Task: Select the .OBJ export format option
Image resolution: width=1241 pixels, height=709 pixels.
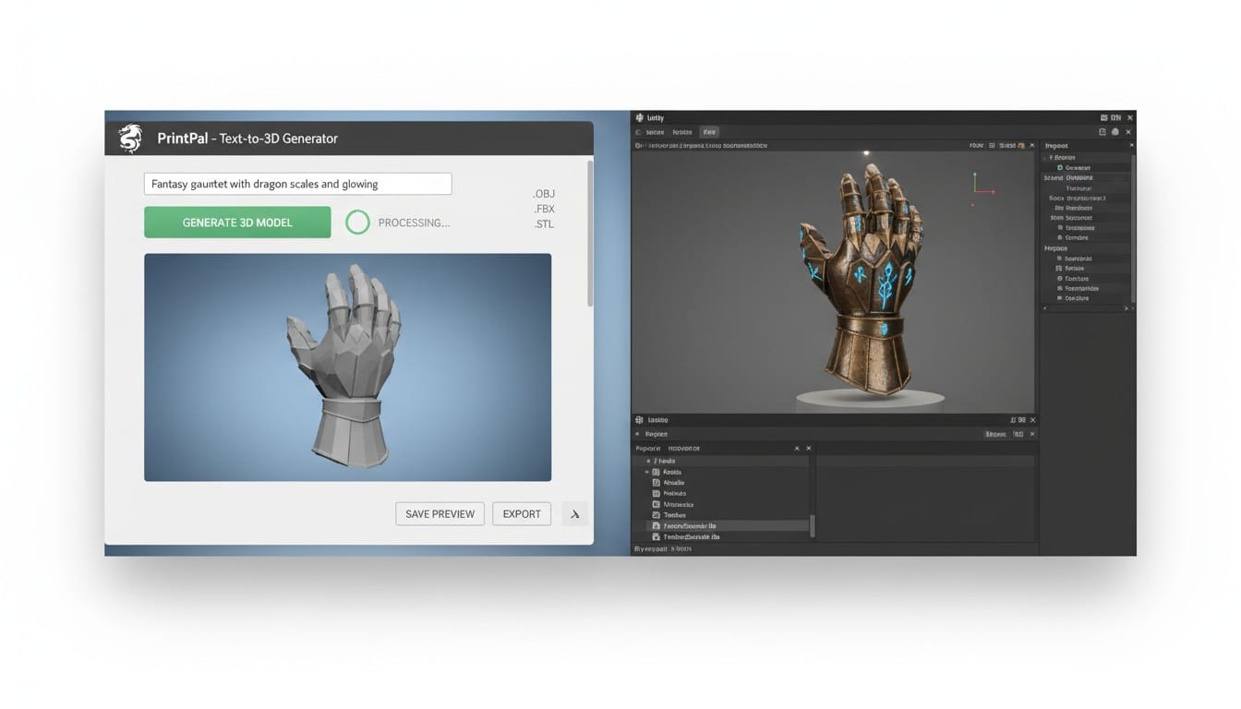Action: coord(544,194)
